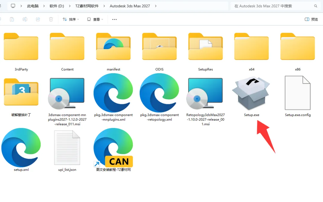This screenshot has width=323, height=202.
Task: Go to 此电脑 in breadcrumb
Action: point(33,6)
